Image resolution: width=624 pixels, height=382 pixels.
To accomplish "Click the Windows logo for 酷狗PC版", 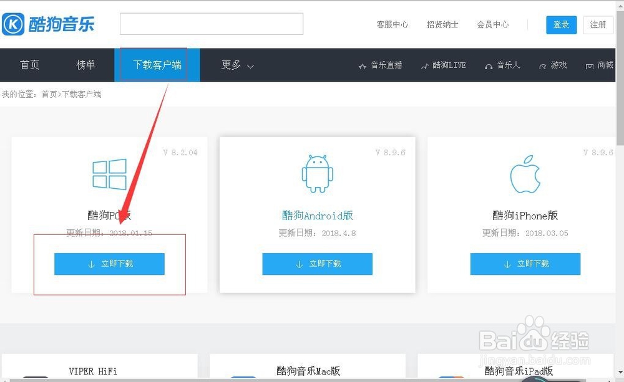I will 109,174.
